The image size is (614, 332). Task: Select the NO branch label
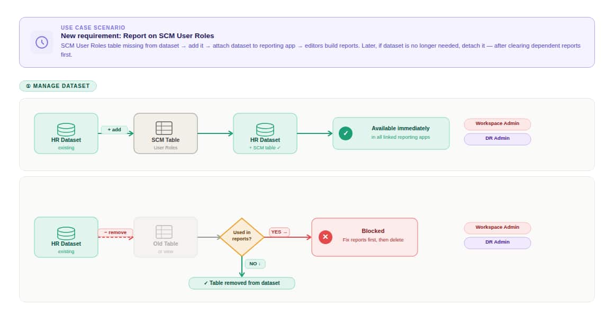pyautogui.click(x=255, y=264)
